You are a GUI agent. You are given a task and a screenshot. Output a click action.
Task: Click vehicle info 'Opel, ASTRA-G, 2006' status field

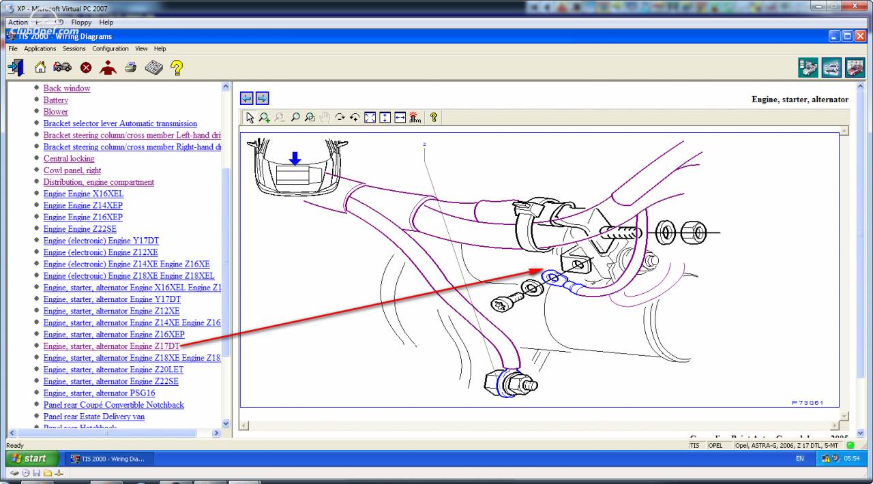click(x=788, y=445)
